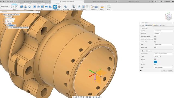Toggle the Tool Orientation section checkbox
Viewport: 174px width, 98px height.
(x=142, y=51)
